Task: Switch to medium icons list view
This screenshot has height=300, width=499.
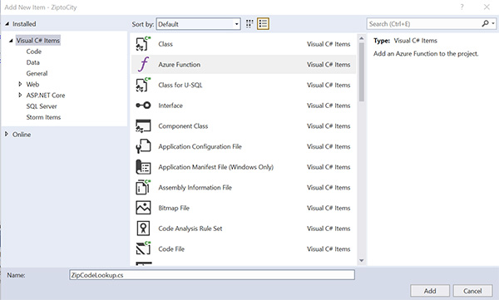Action: [x=263, y=24]
